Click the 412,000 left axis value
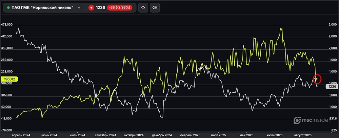 7,37
